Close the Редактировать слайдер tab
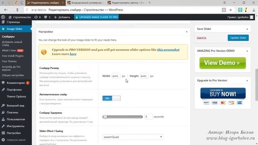This screenshot has width=258, height=145. pos(63,3)
